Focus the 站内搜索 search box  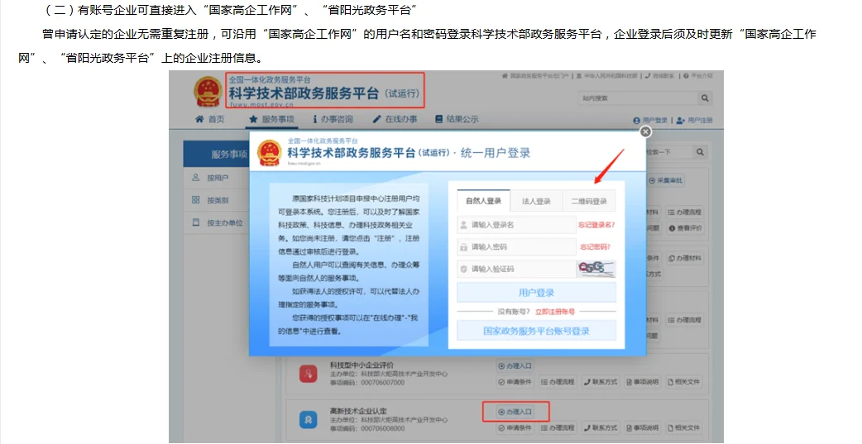tap(638, 98)
